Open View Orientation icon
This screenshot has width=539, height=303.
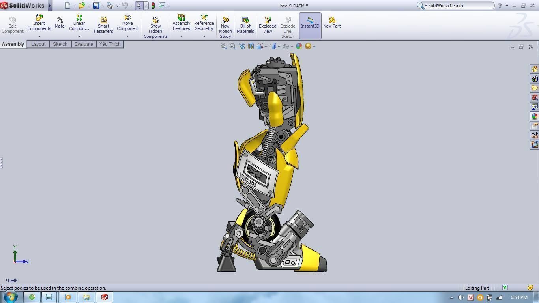(x=260, y=46)
